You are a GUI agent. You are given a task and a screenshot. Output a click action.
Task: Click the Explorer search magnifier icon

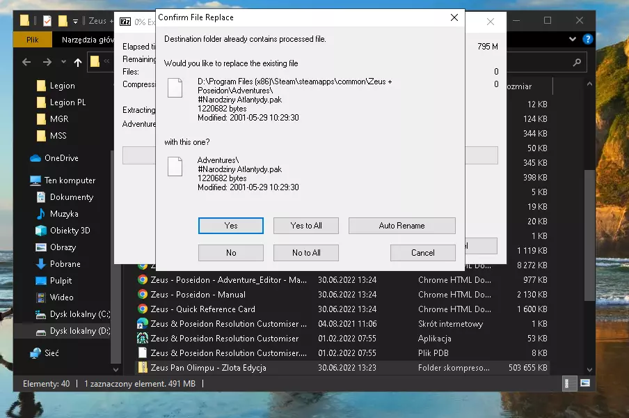click(x=577, y=62)
